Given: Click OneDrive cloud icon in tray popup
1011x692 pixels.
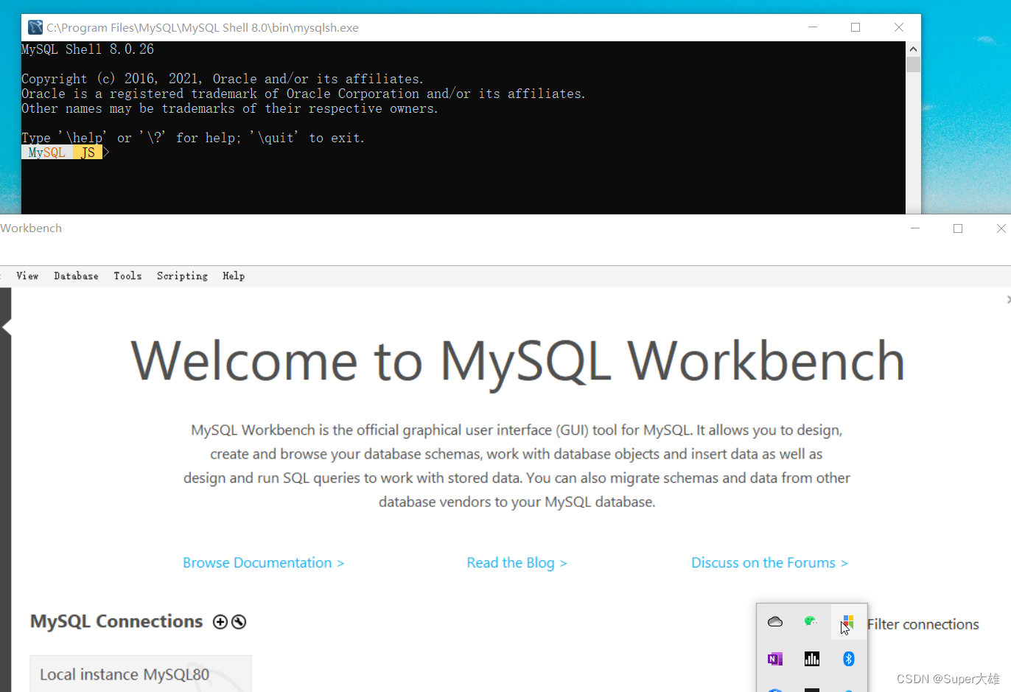Looking at the screenshot, I should tap(775, 622).
